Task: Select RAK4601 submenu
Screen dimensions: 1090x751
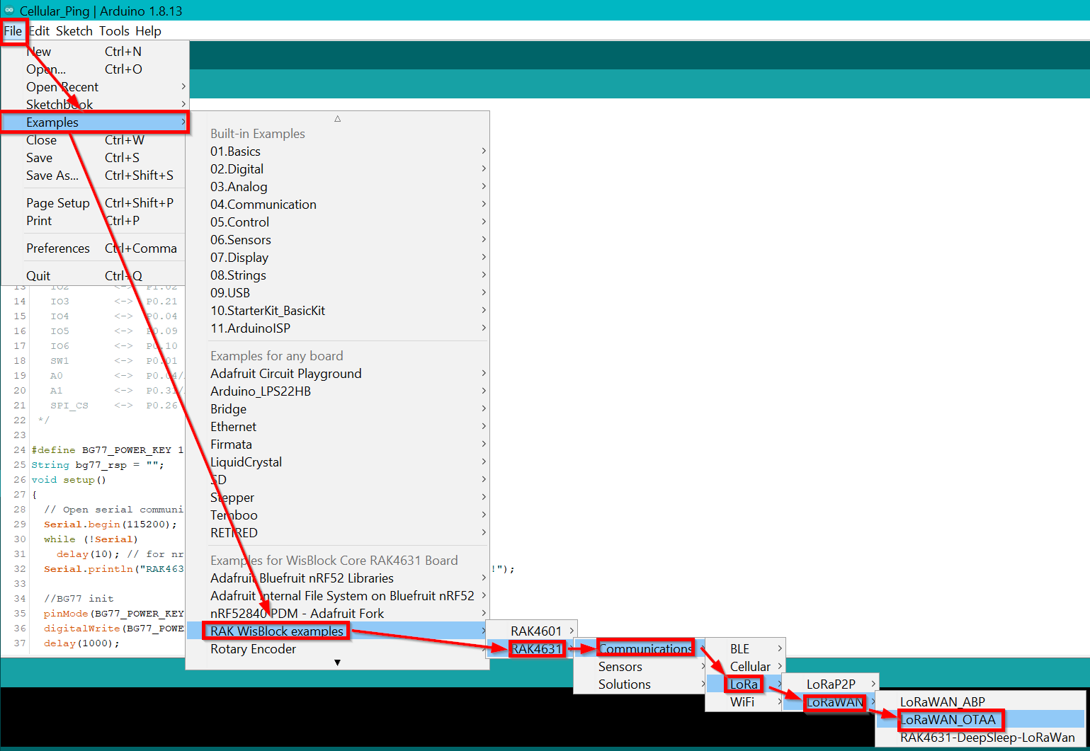Action: click(x=532, y=631)
